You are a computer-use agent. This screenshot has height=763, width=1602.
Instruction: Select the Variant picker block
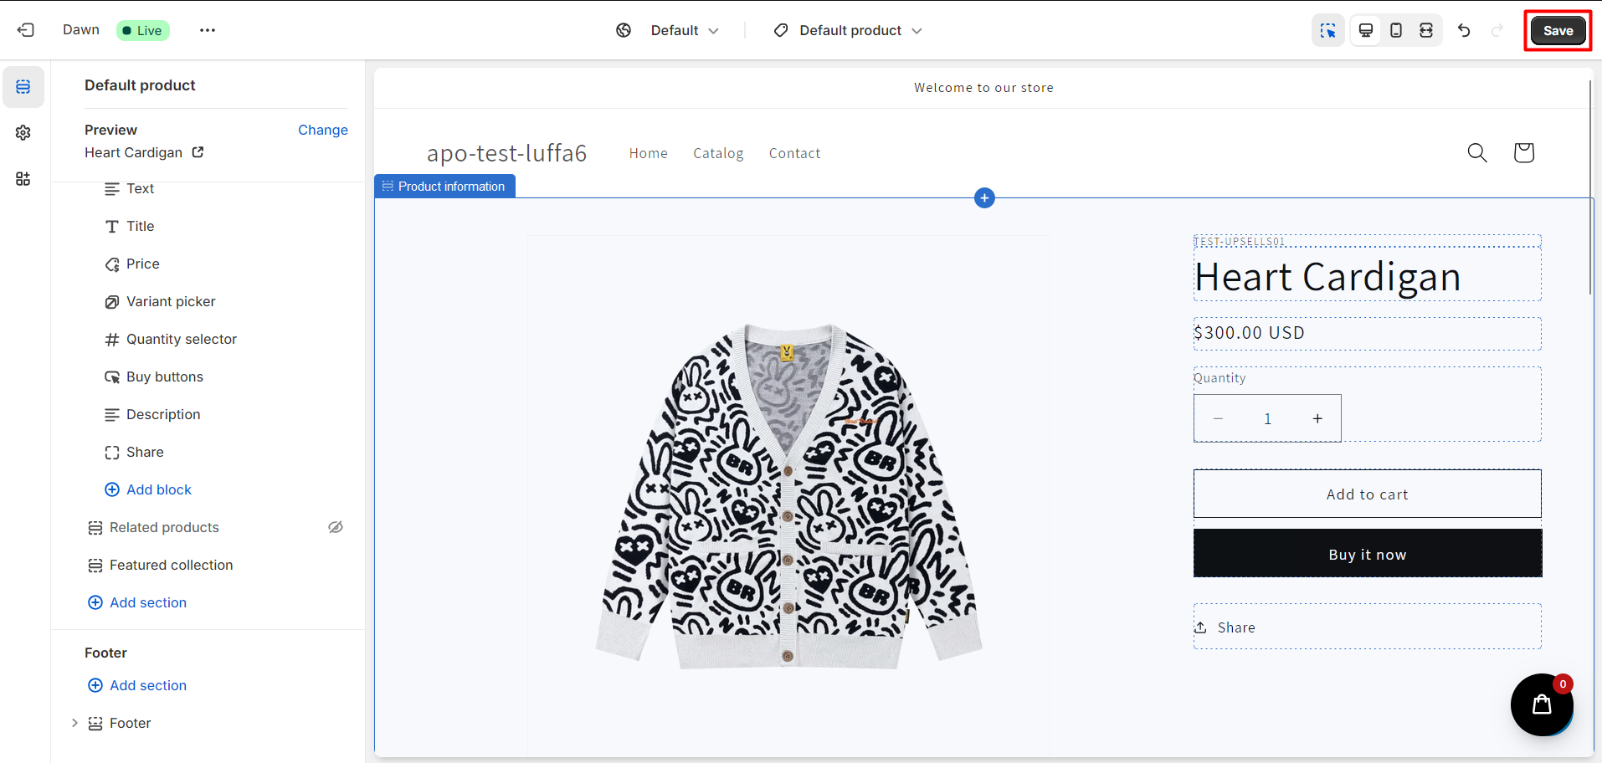(171, 301)
